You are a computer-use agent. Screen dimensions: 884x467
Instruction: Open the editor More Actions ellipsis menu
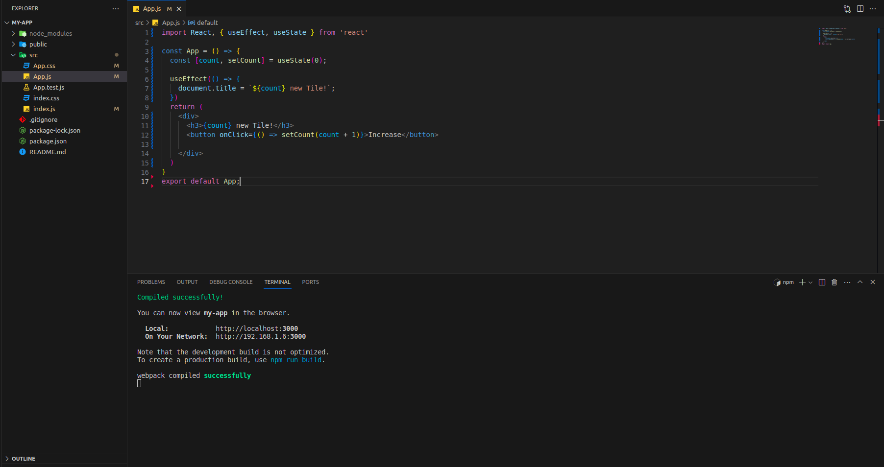click(x=873, y=9)
